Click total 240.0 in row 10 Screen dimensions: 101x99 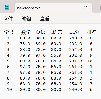76,90
